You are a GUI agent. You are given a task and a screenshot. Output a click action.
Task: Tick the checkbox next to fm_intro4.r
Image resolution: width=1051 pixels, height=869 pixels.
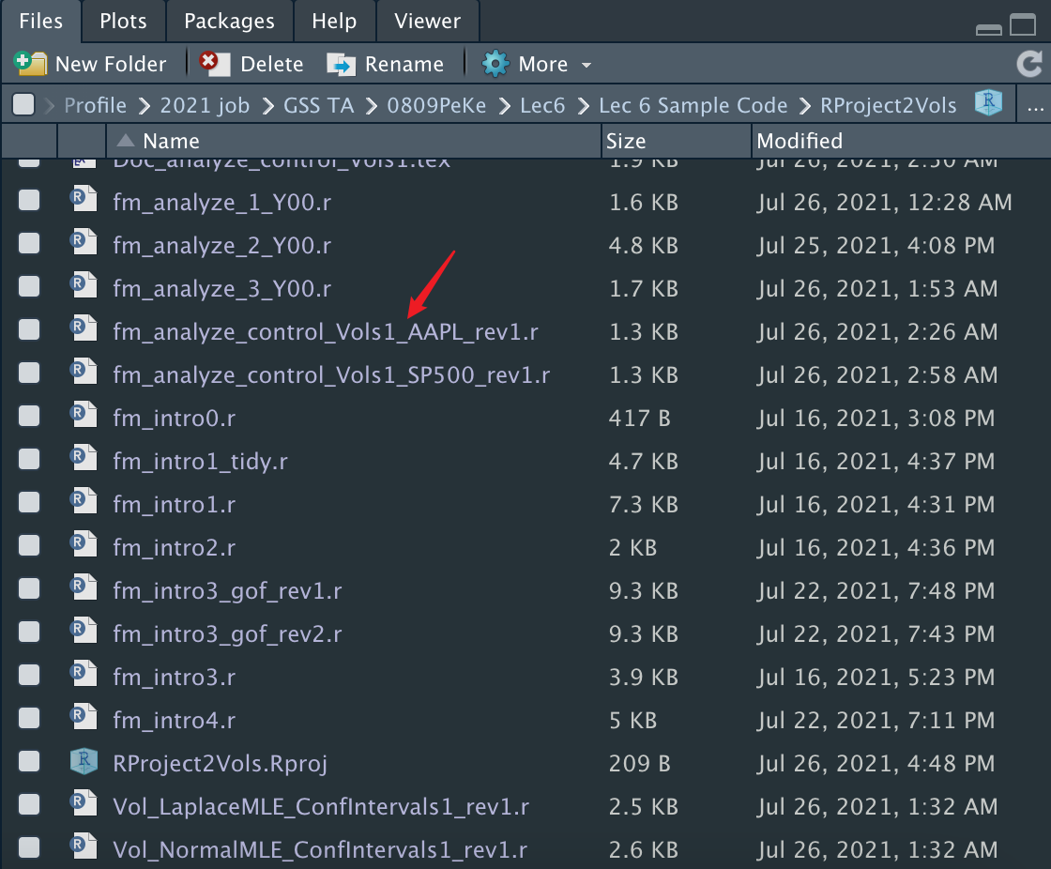29,719
